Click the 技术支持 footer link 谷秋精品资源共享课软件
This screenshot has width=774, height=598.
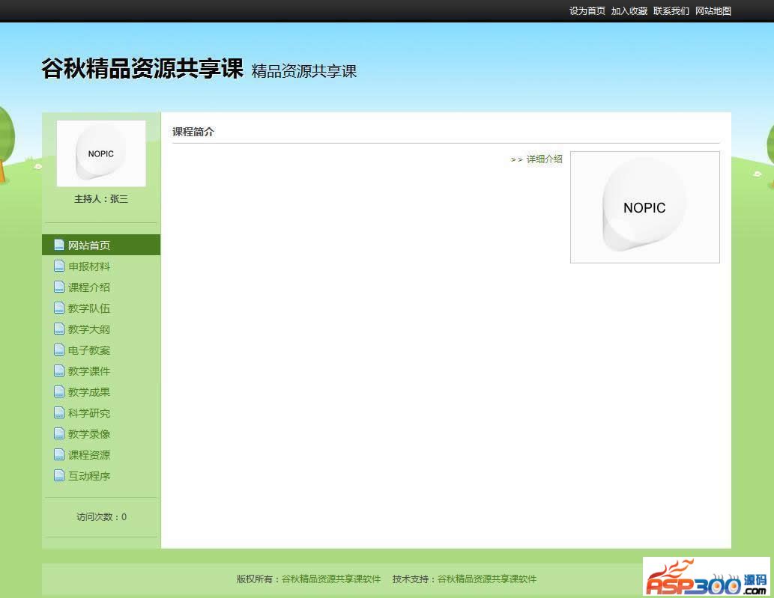pos(487,579)
